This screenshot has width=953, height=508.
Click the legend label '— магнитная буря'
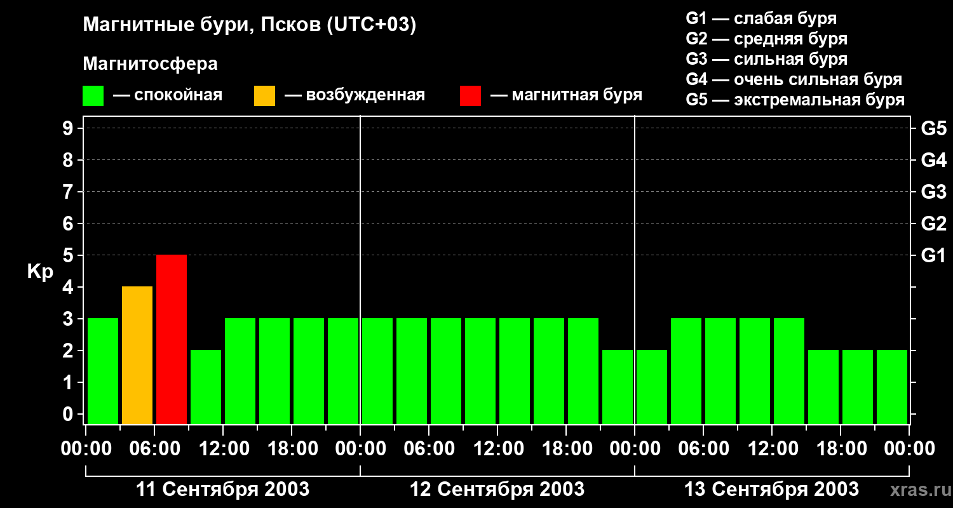567,96
